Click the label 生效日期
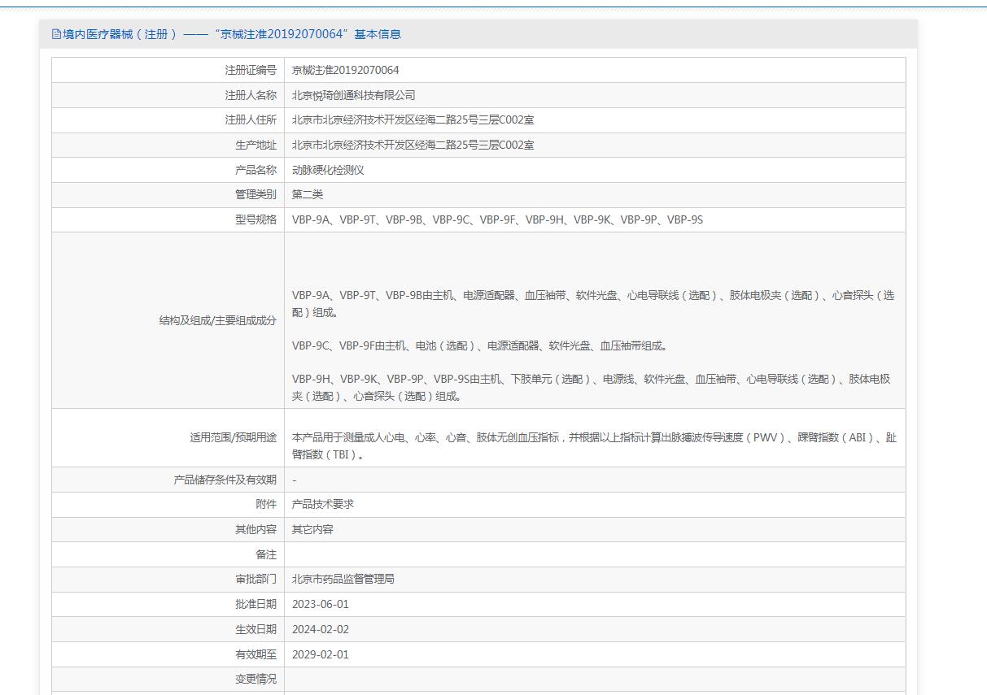The height and width of the screenshot is (695, 987). pyautogui.click(x=255, y=629)
